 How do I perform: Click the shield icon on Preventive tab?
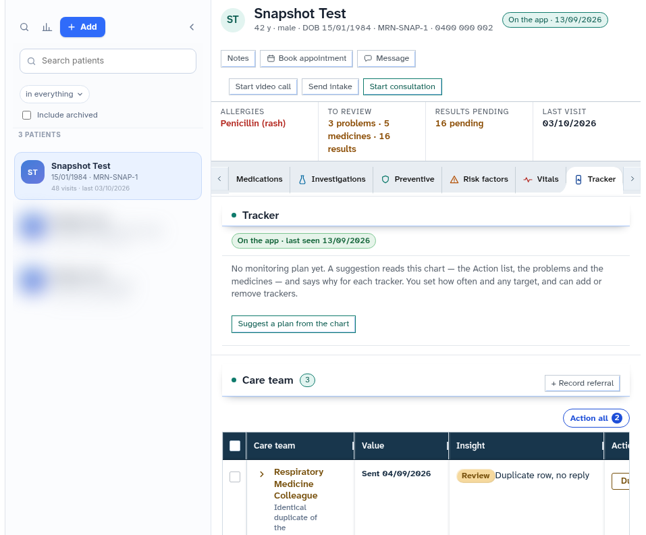pyautogui.click(x=385, y=179)
